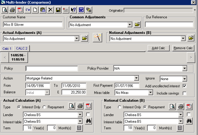Click the blue redo arrow icon

pyautogui.click(x=27, y=10)
